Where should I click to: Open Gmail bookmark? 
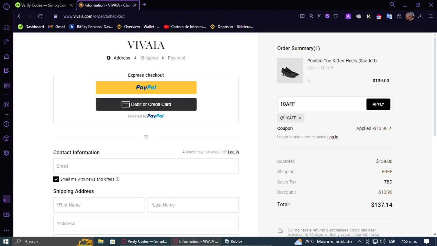[57, 27]
